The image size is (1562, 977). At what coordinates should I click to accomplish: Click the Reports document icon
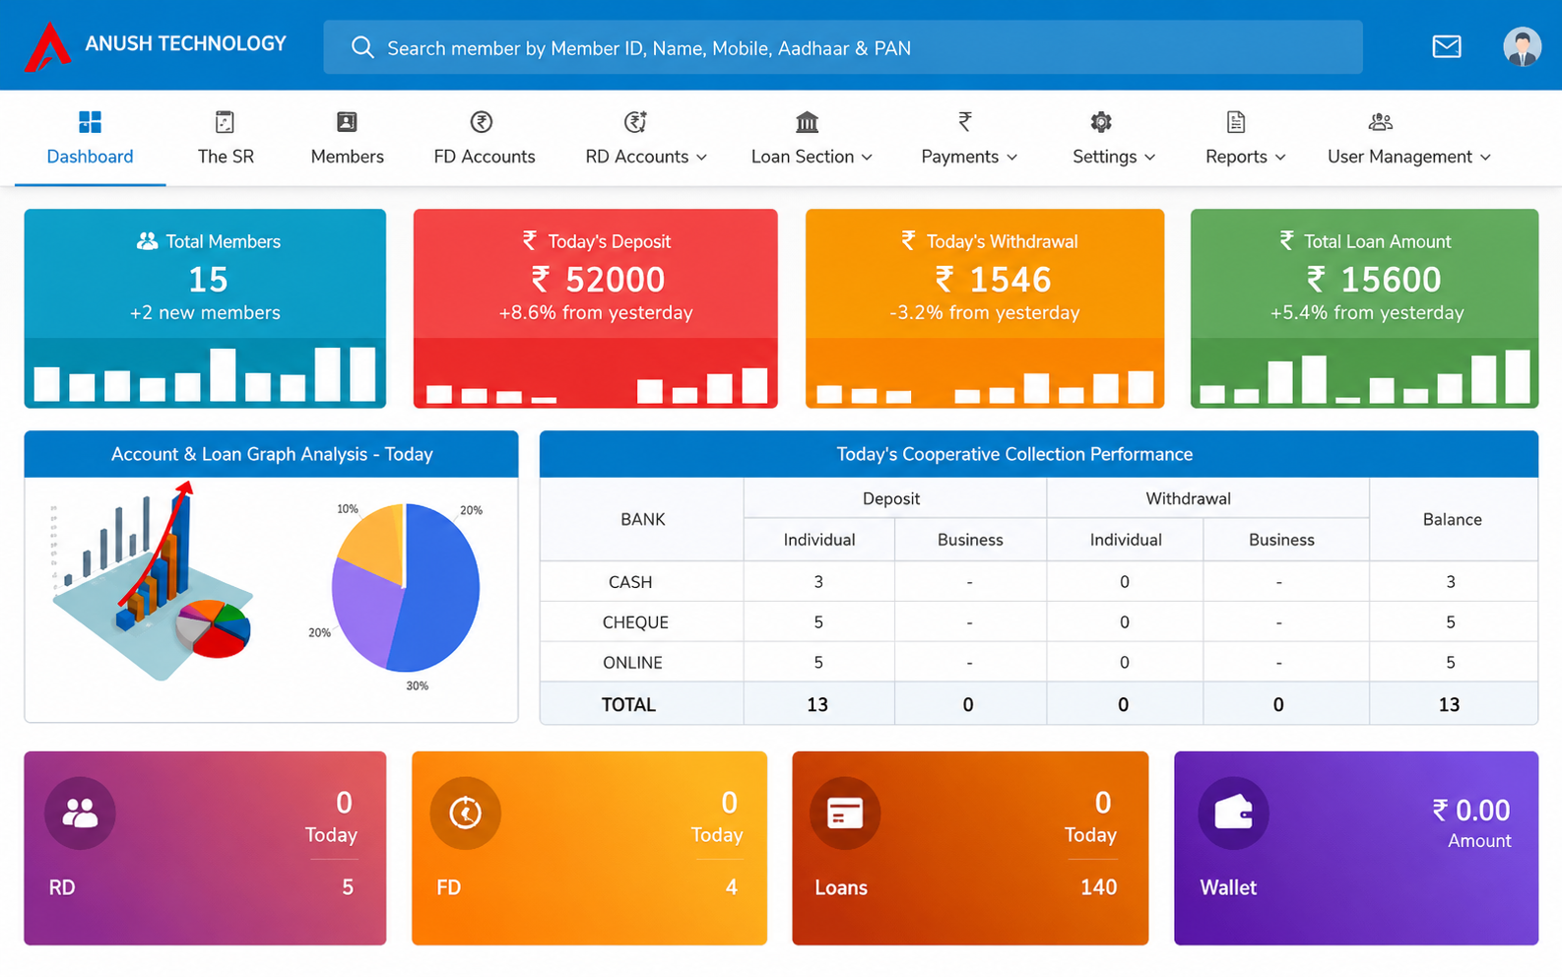pos(1236,122)
